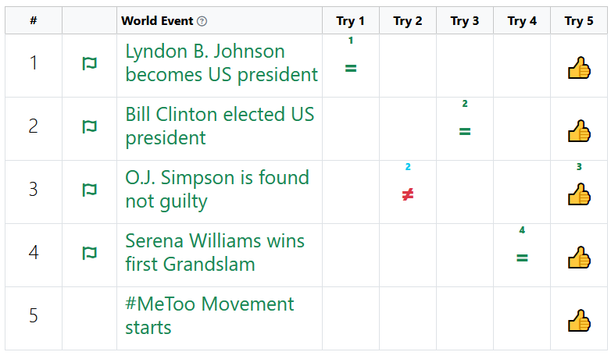Click the red not-equal sign under Try 2
This screenshot has height=359, width=611.
point(408,194)
